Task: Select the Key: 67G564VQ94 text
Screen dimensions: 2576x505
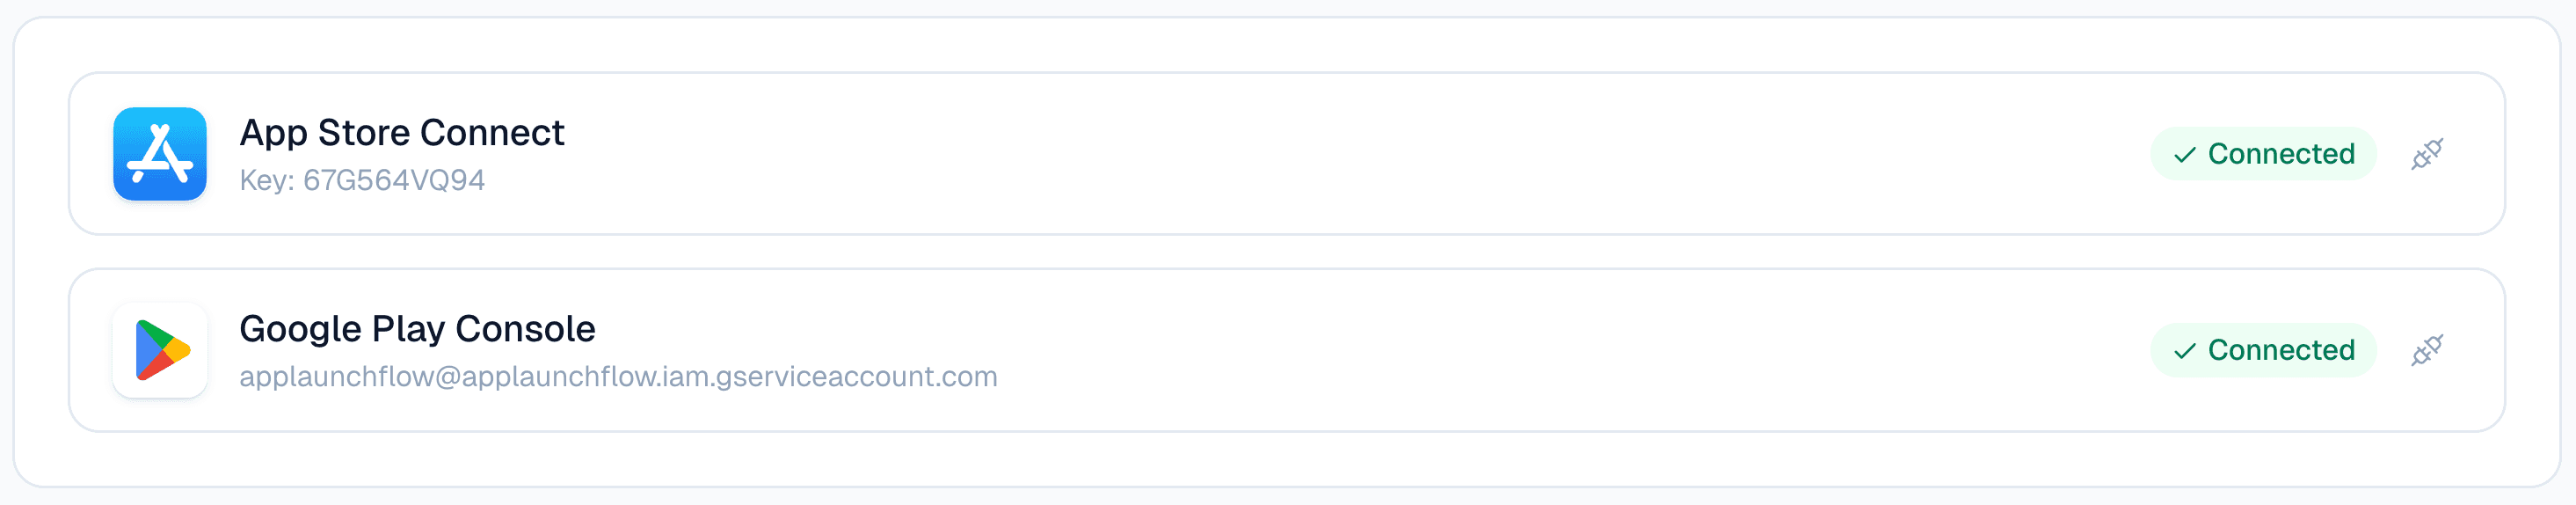Action: pos(362,180)
